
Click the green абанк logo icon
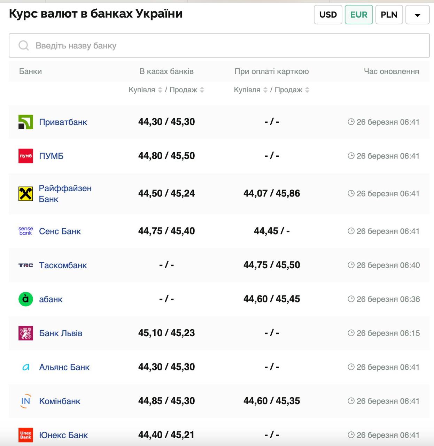(25, 299)
